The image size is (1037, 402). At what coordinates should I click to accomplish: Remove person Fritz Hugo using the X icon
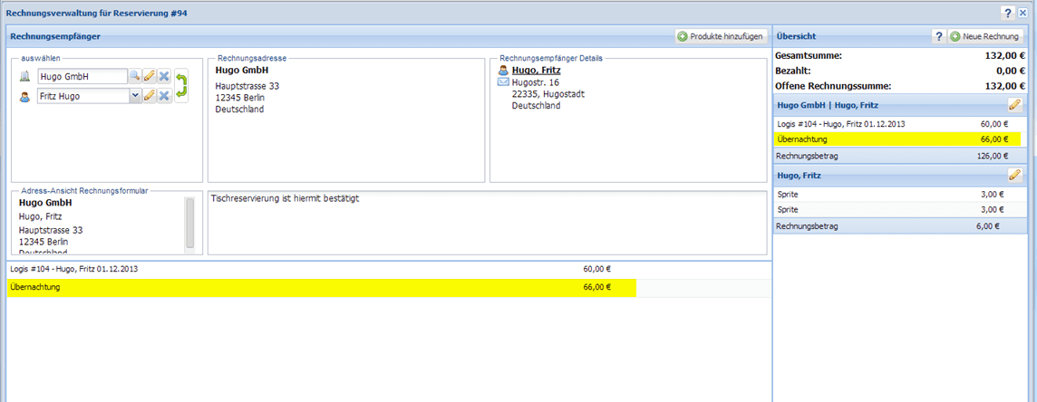tap(164, 95)
